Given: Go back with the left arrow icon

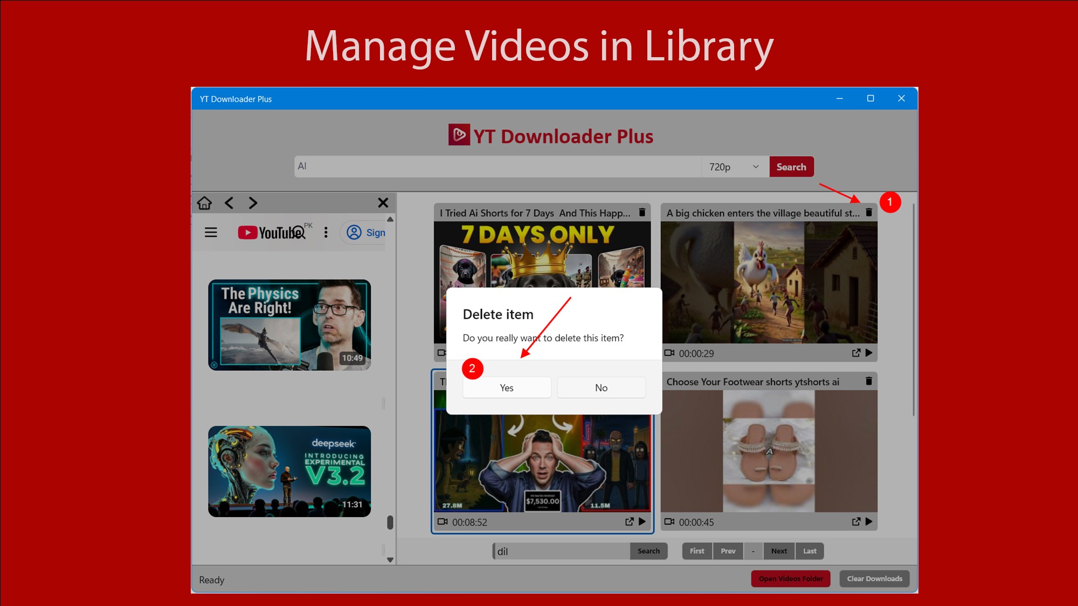Looking at the screenshot, I should (x=229, y=203).
